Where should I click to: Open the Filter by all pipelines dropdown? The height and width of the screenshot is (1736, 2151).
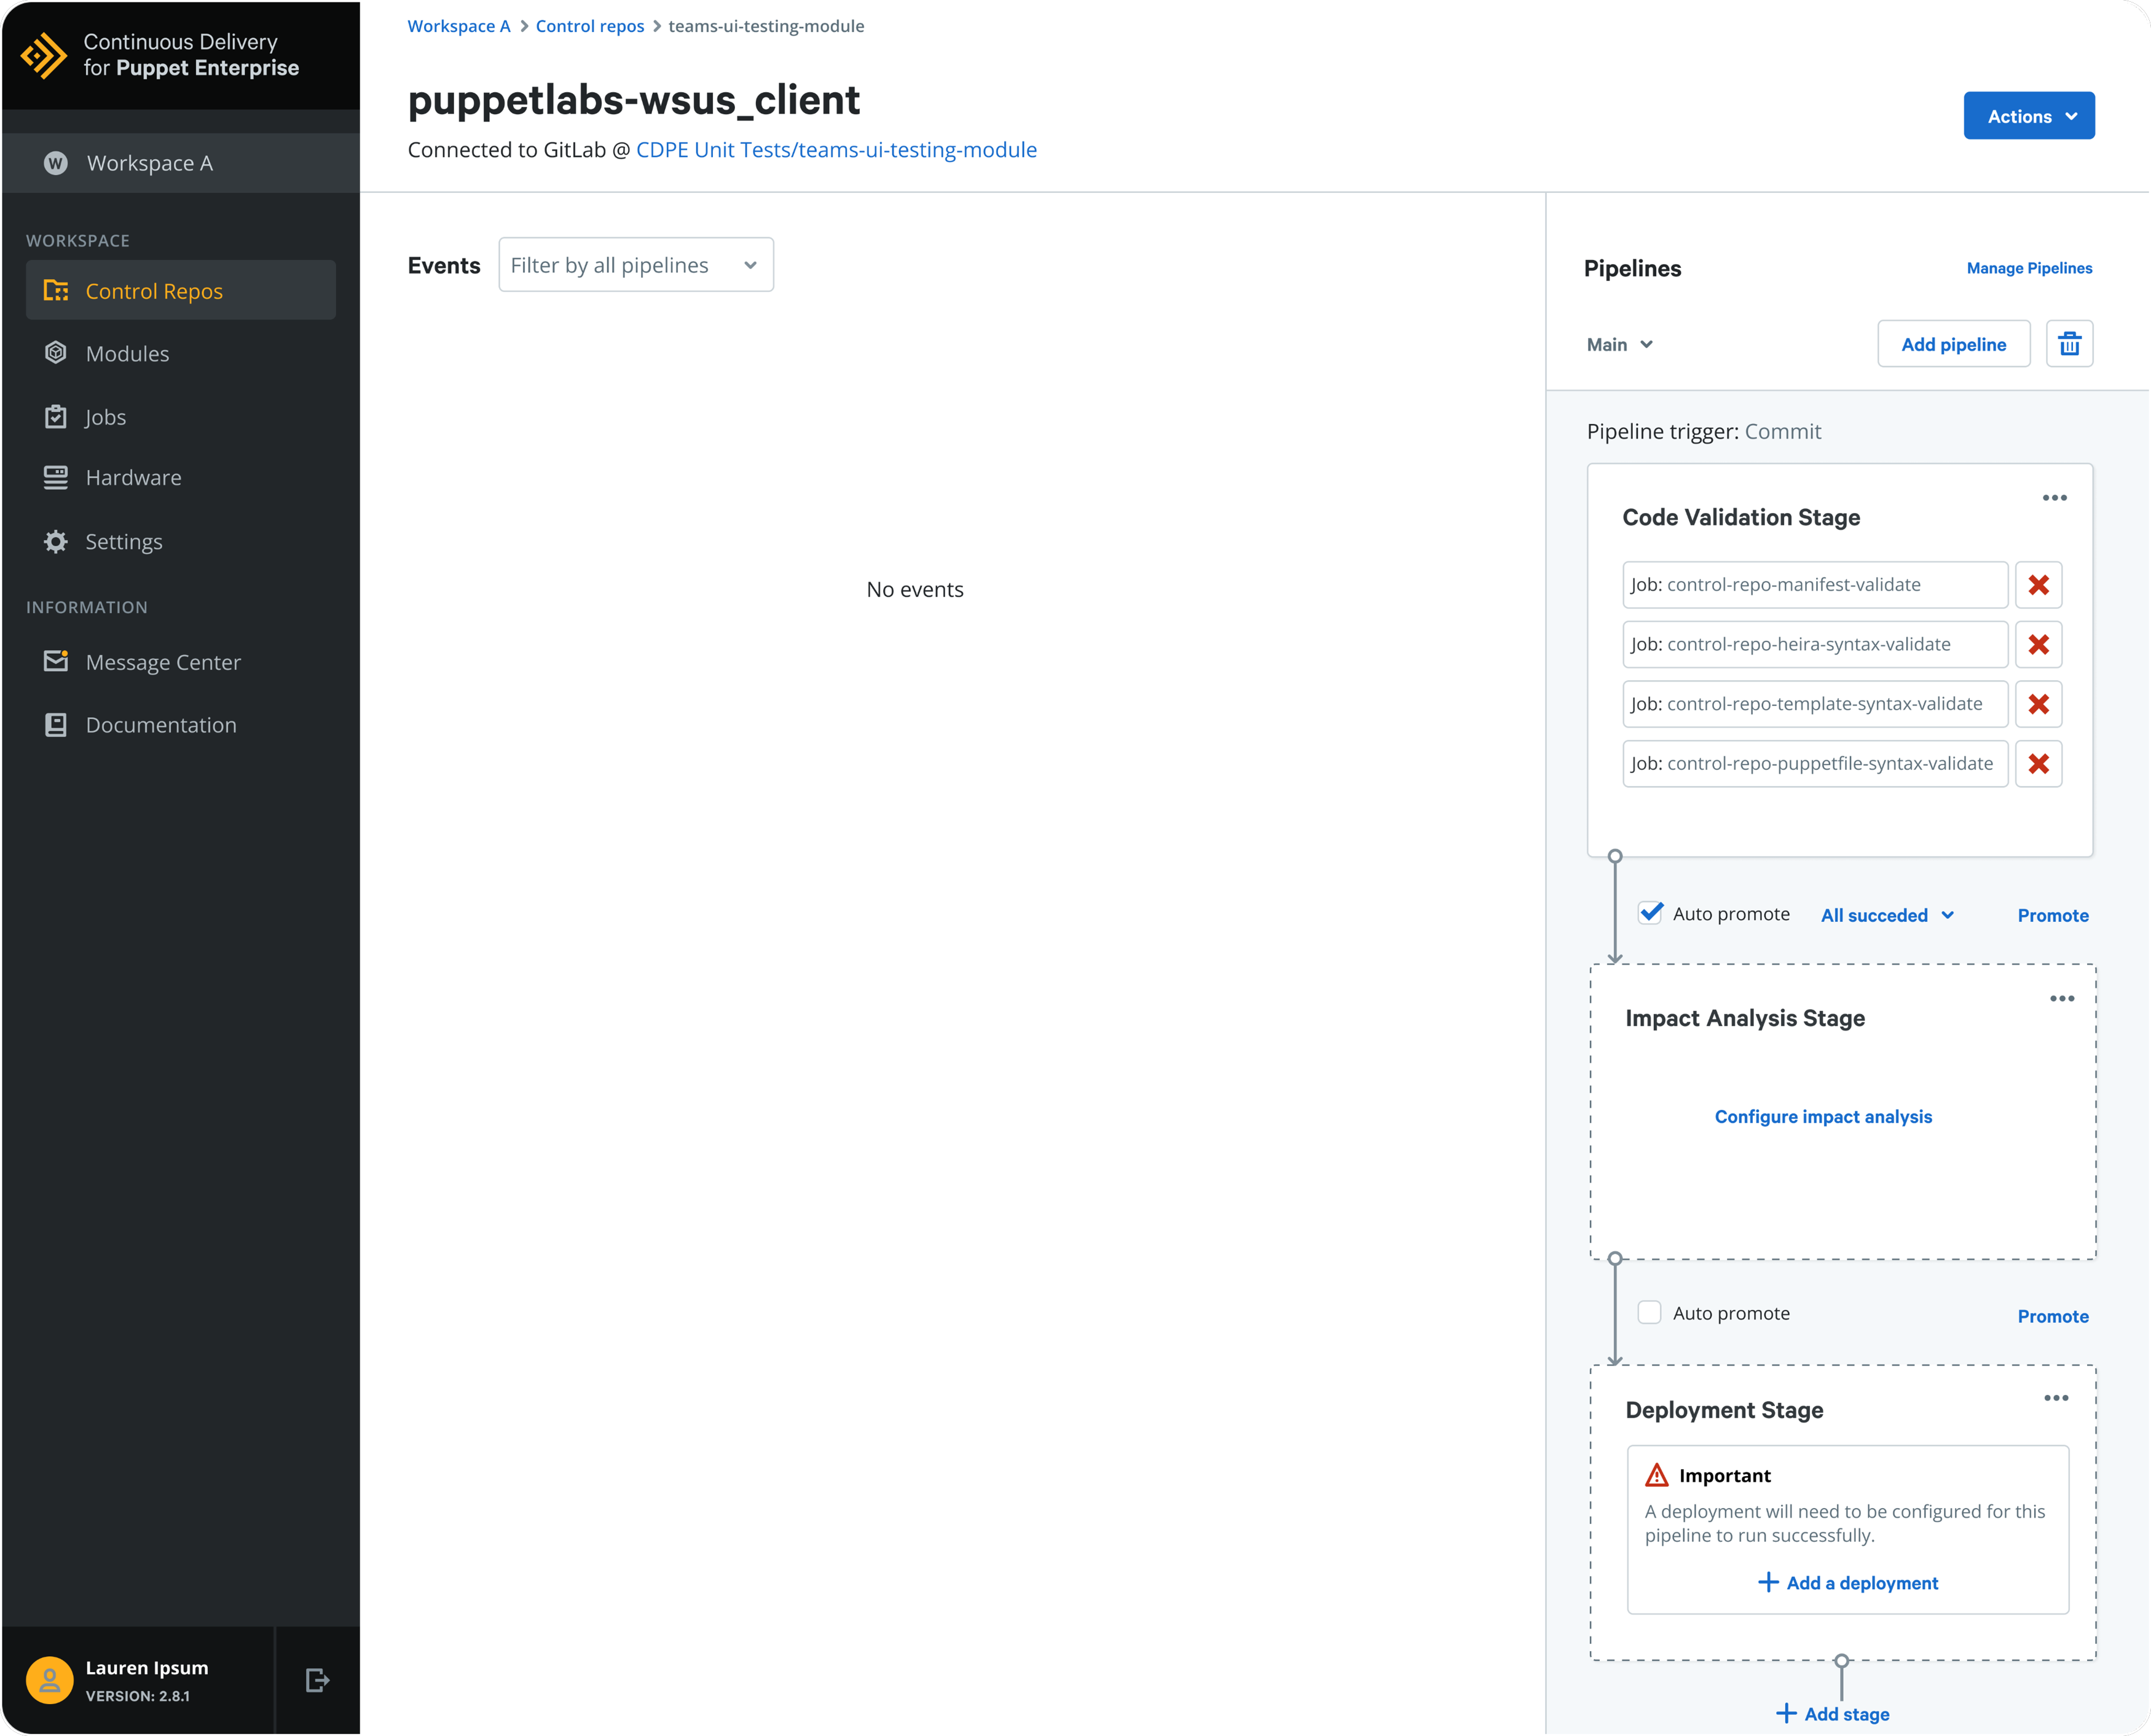coord(636,265)
